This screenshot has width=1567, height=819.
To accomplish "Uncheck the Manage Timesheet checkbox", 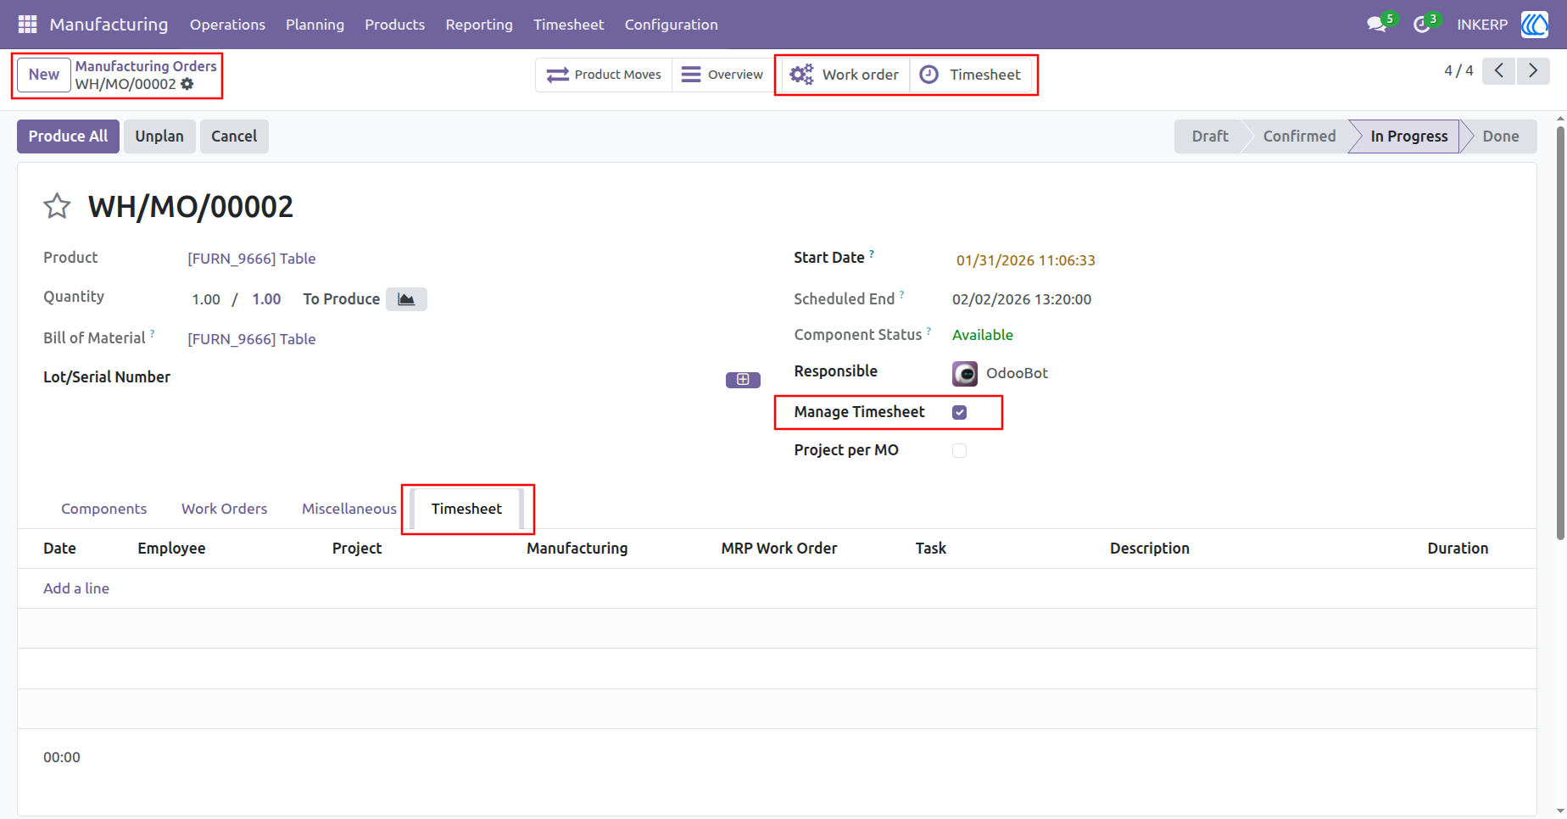I will (x=960, y=412).
